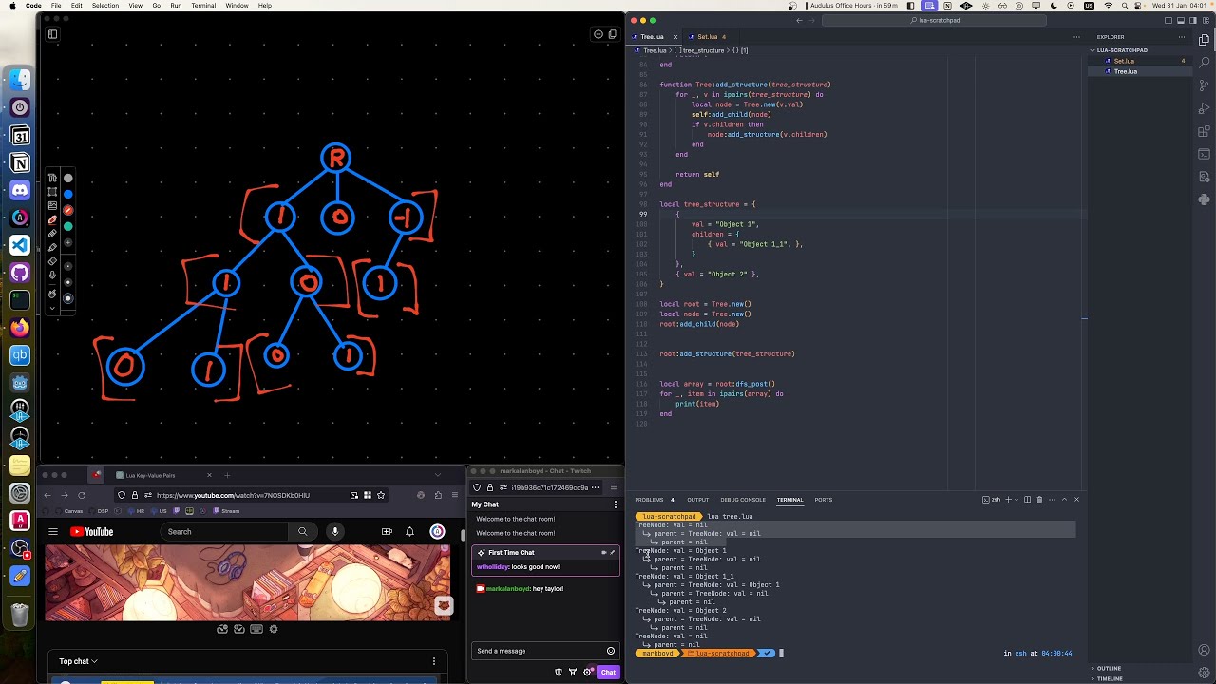This screenshot has width=1216, height=684.
Task: Select the eraser tool in drawing toolbar
Action: (52, 261)
